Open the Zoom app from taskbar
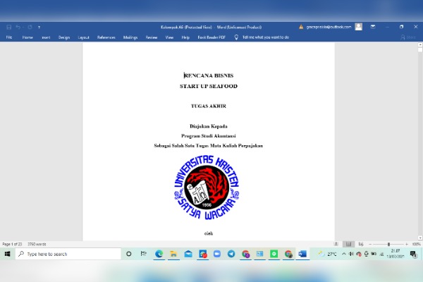 click(217, 254)
